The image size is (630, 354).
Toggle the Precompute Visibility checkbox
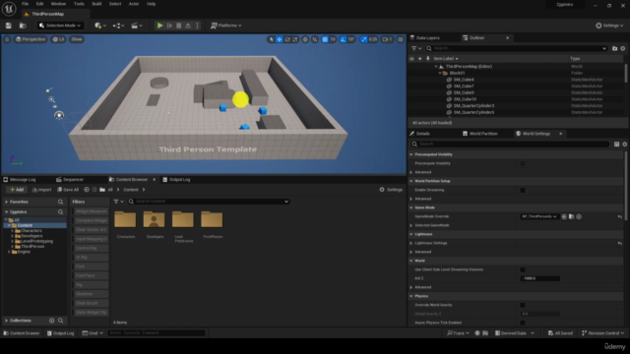pos(523,163)
